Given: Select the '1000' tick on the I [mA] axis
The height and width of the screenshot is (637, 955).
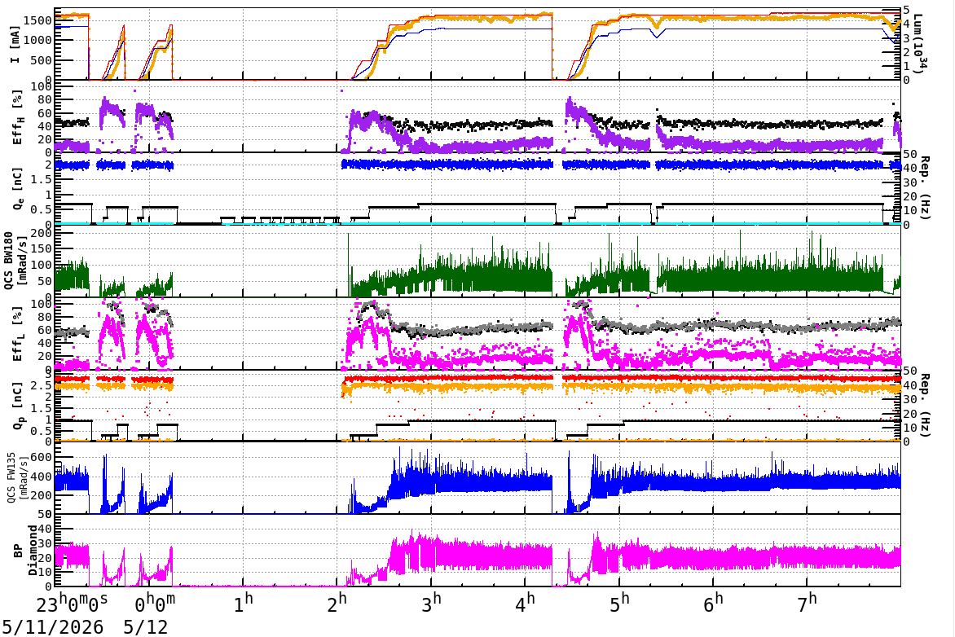Looking at the screenshot, I should coord(38,40).
